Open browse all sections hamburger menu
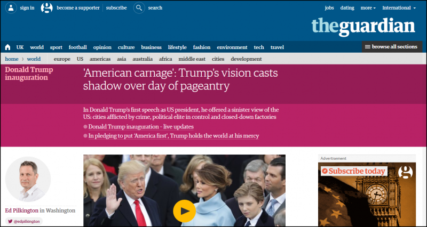The image size is (427, 227). pos(392,47)
